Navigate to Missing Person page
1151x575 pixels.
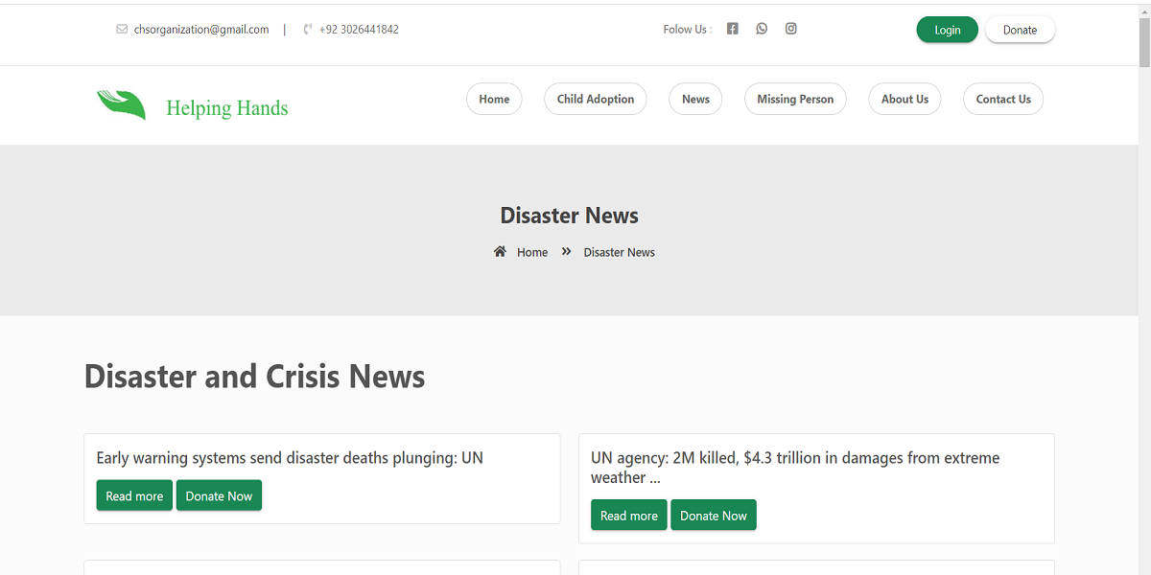(795, 100)
